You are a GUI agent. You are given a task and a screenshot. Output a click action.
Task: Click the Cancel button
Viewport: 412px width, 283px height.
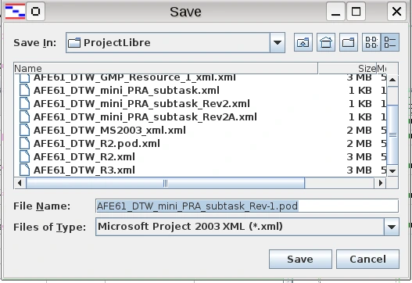[x=367, y=259]
